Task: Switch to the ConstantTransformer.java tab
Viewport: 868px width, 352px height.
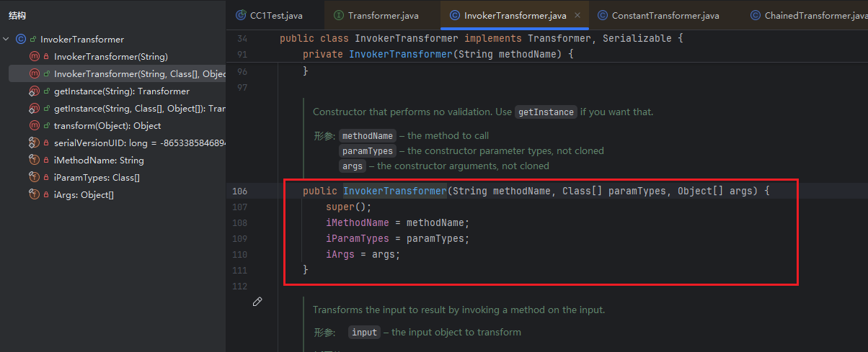Action: (x=665, y=15)
